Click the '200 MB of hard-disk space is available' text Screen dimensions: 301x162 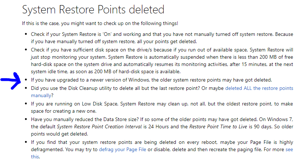137,71
